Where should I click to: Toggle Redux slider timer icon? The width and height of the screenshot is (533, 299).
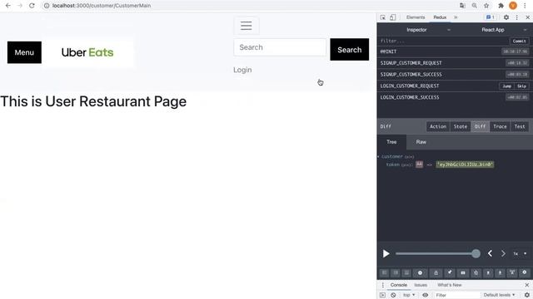476,272
